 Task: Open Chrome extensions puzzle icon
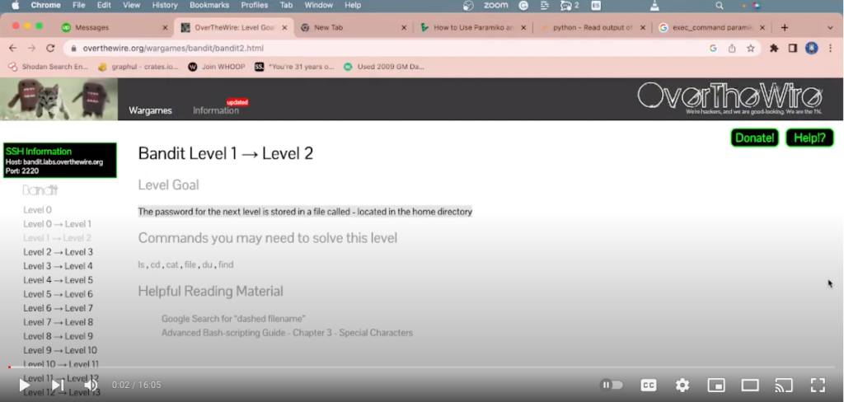click(x=774, y=49)
